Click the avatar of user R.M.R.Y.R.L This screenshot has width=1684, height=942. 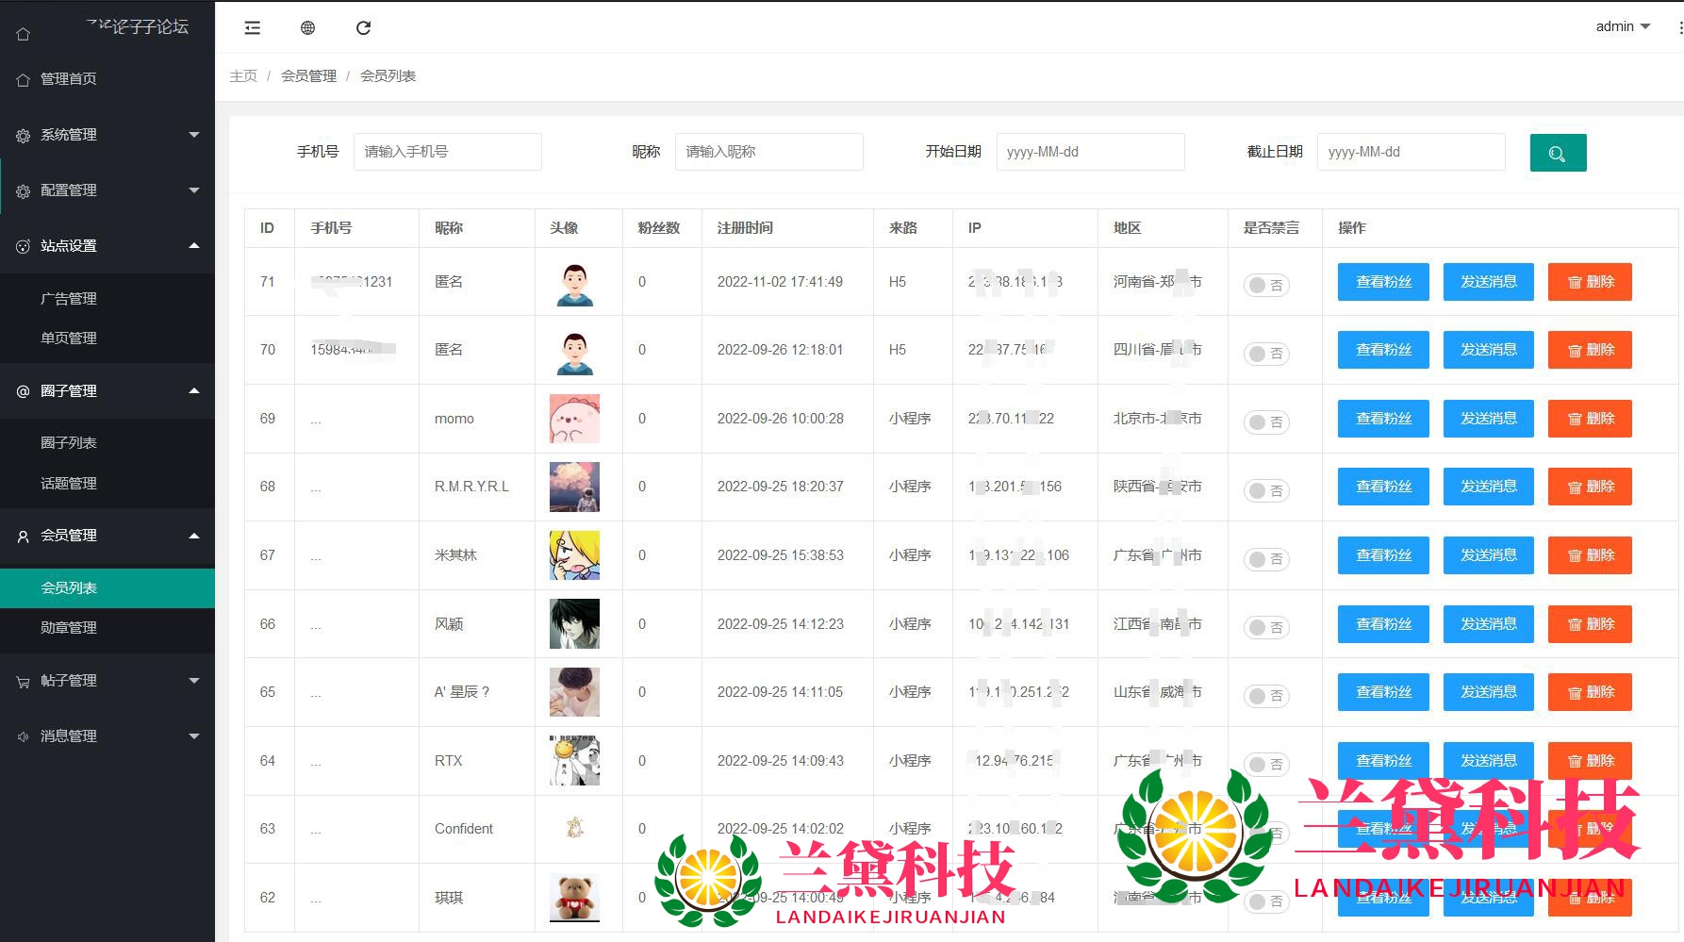point(574,487)
